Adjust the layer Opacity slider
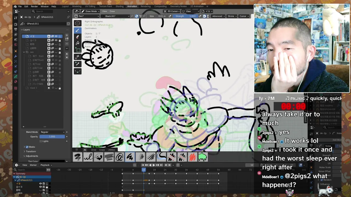The image size is (351, 197). [52, 137]
